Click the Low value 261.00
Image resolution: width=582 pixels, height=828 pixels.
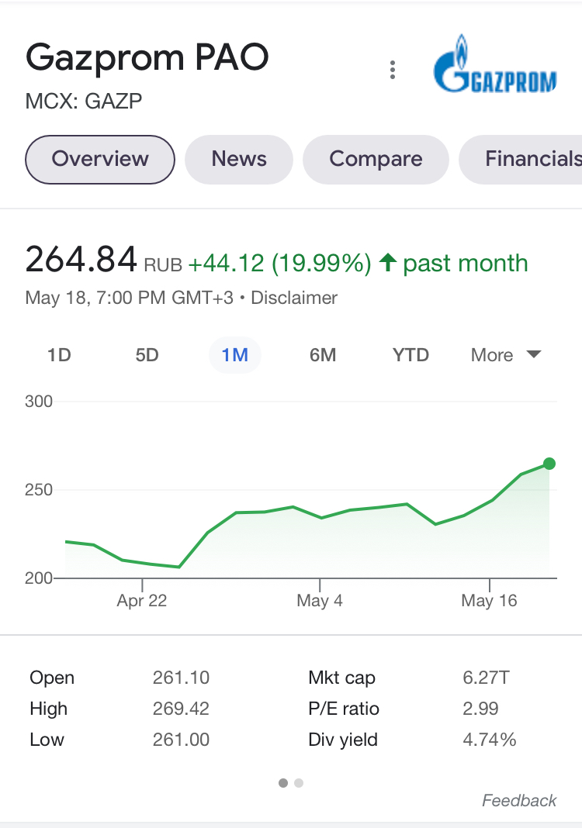click(182, 740)
